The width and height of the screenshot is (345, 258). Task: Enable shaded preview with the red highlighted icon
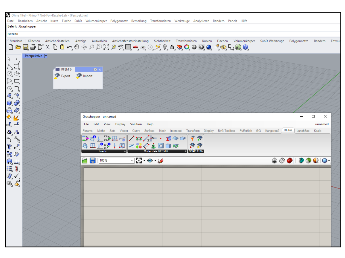click(x=290, y=161)
